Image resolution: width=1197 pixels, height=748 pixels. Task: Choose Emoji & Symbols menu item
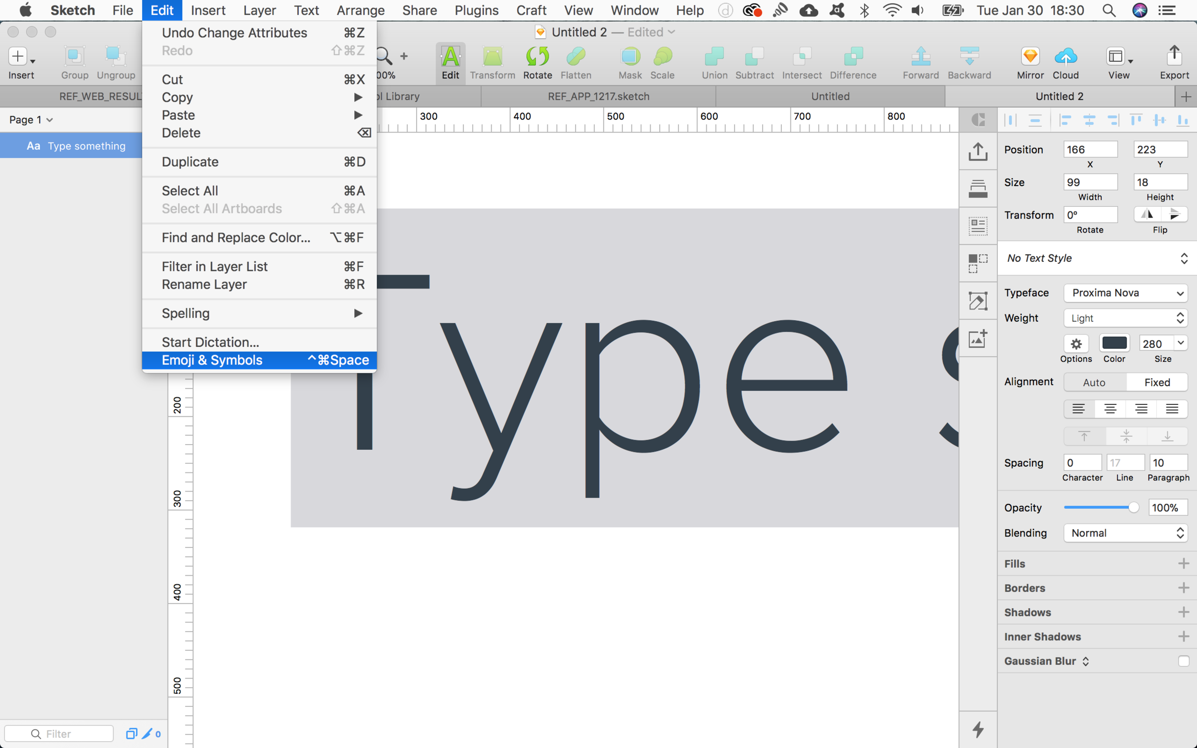point(260,360)
